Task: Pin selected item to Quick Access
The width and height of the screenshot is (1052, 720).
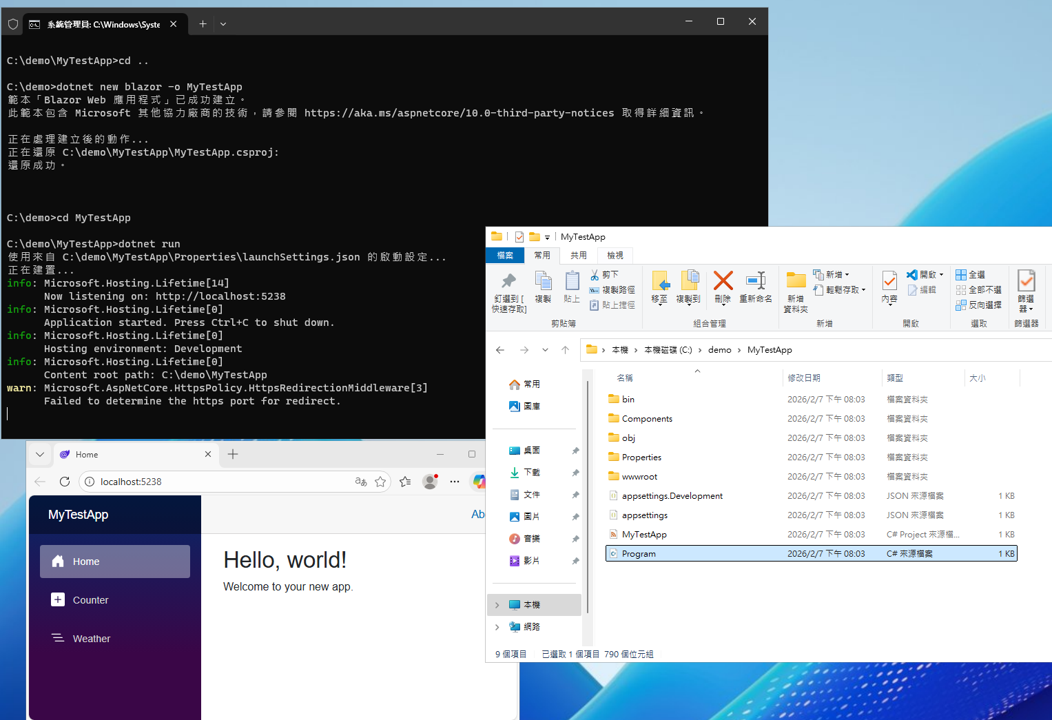Action: pyautogui.click(x=508, y=289)
